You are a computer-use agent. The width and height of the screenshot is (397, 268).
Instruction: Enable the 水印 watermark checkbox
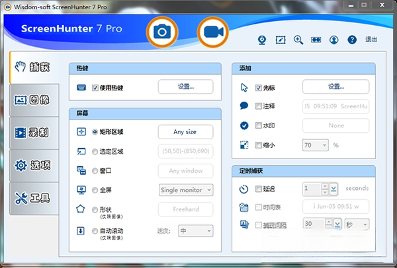point(259,125)
